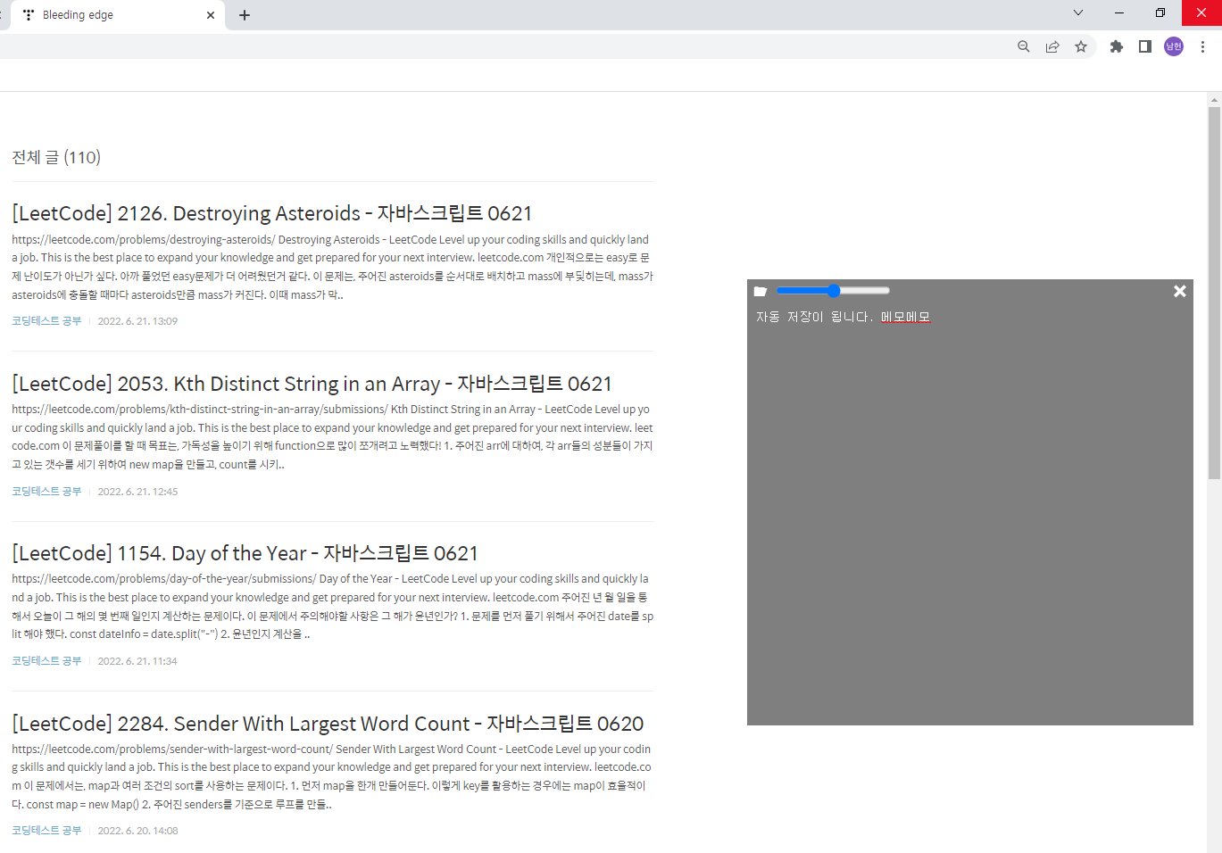Open the 2126. Destroying Asteroids post
The width and height of the screenshot is (1222, 853).
click(271, 213)
